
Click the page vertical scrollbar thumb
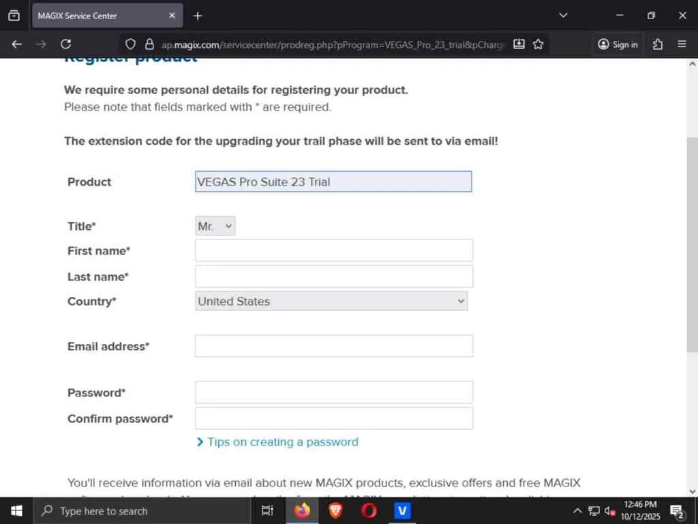click(693, 244)
